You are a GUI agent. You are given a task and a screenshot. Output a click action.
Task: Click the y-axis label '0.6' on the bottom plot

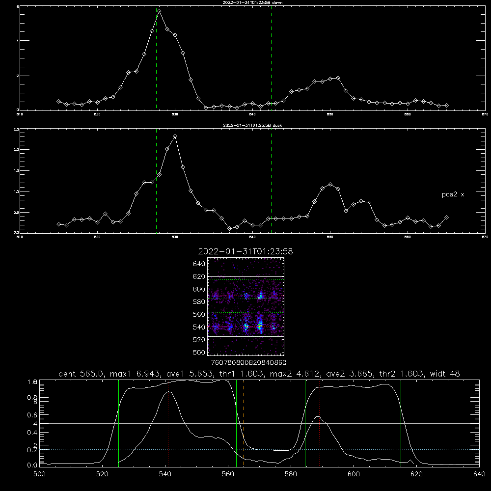pyautogui.click(x=32, y=415)
